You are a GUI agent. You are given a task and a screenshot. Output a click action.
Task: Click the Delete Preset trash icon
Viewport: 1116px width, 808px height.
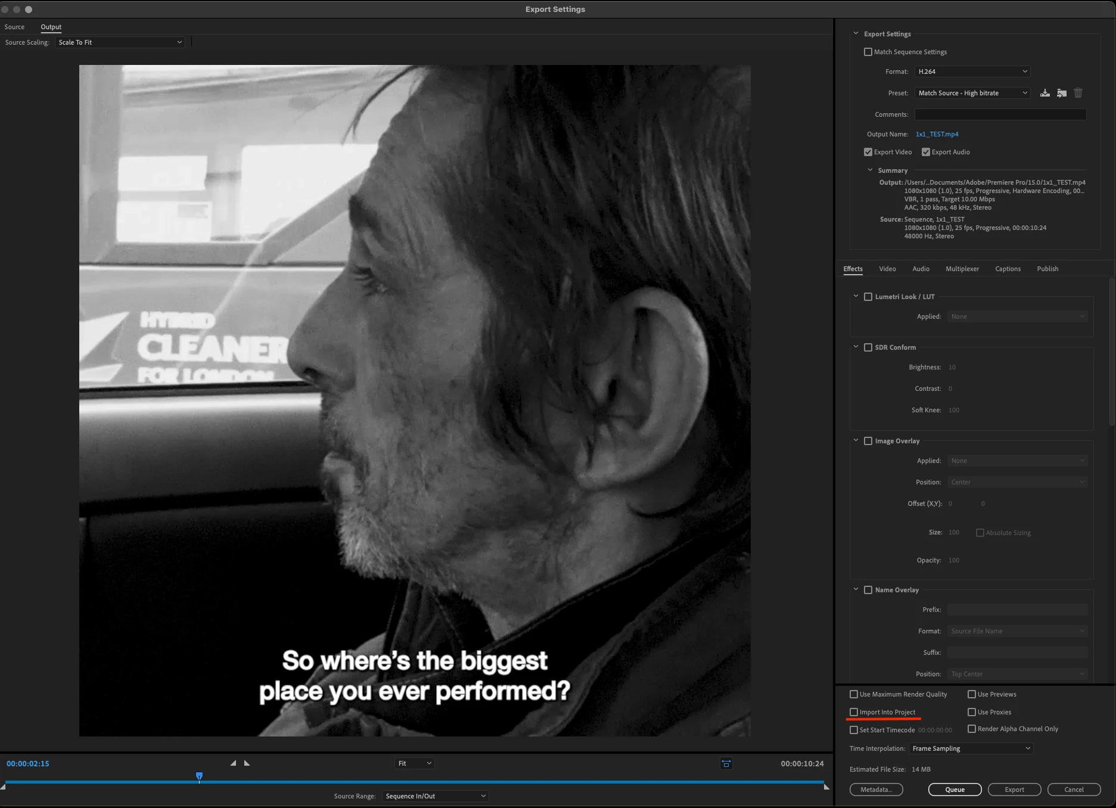1078,93
